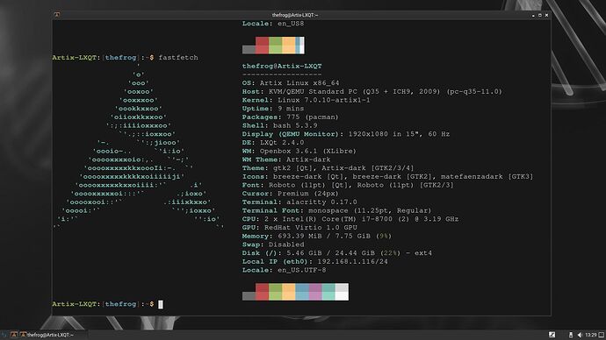The width and height of the screenshot is (606, 340).
Task: Launch terminal from the panel quick launch icon
Action: 14,335
